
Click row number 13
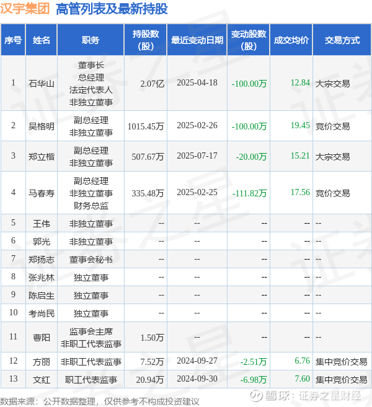13,379
